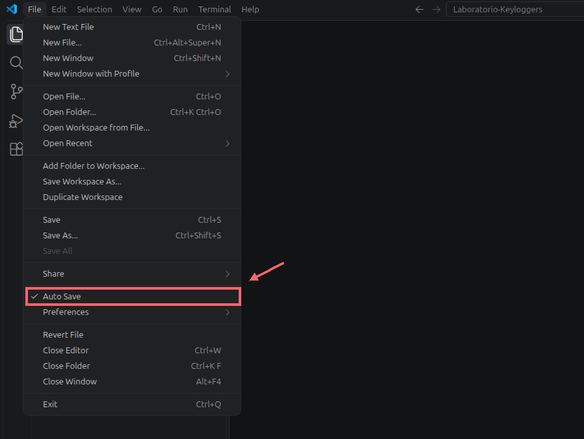Choose New File... entry

coord(133,42)
